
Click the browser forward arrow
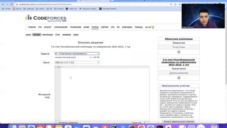point(7,5)
